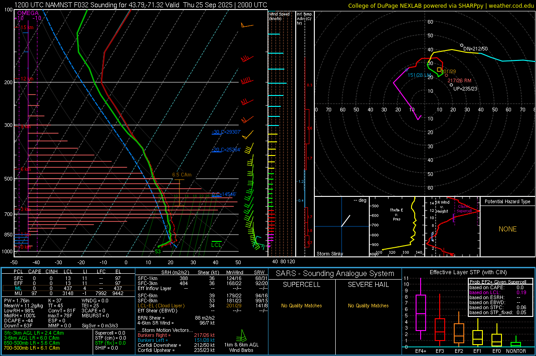Image resolution: width=536 pixels, height=356 pixels.
Task: Click the 15 km height marker
Action: (27, 27)
